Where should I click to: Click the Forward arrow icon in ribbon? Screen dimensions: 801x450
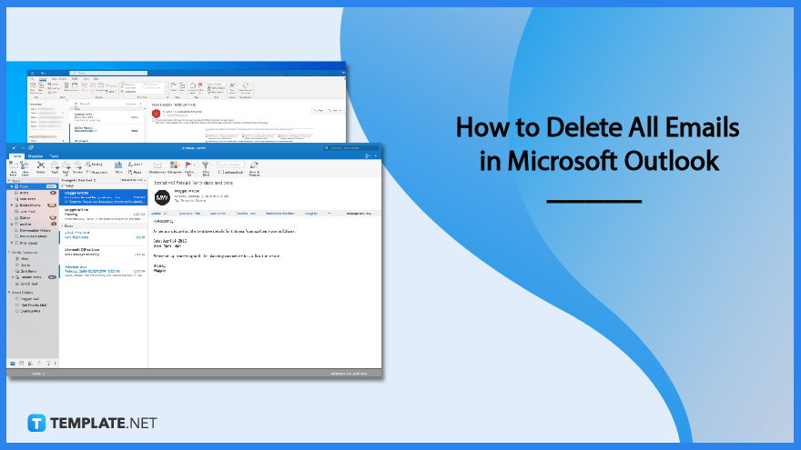point(76,167)
